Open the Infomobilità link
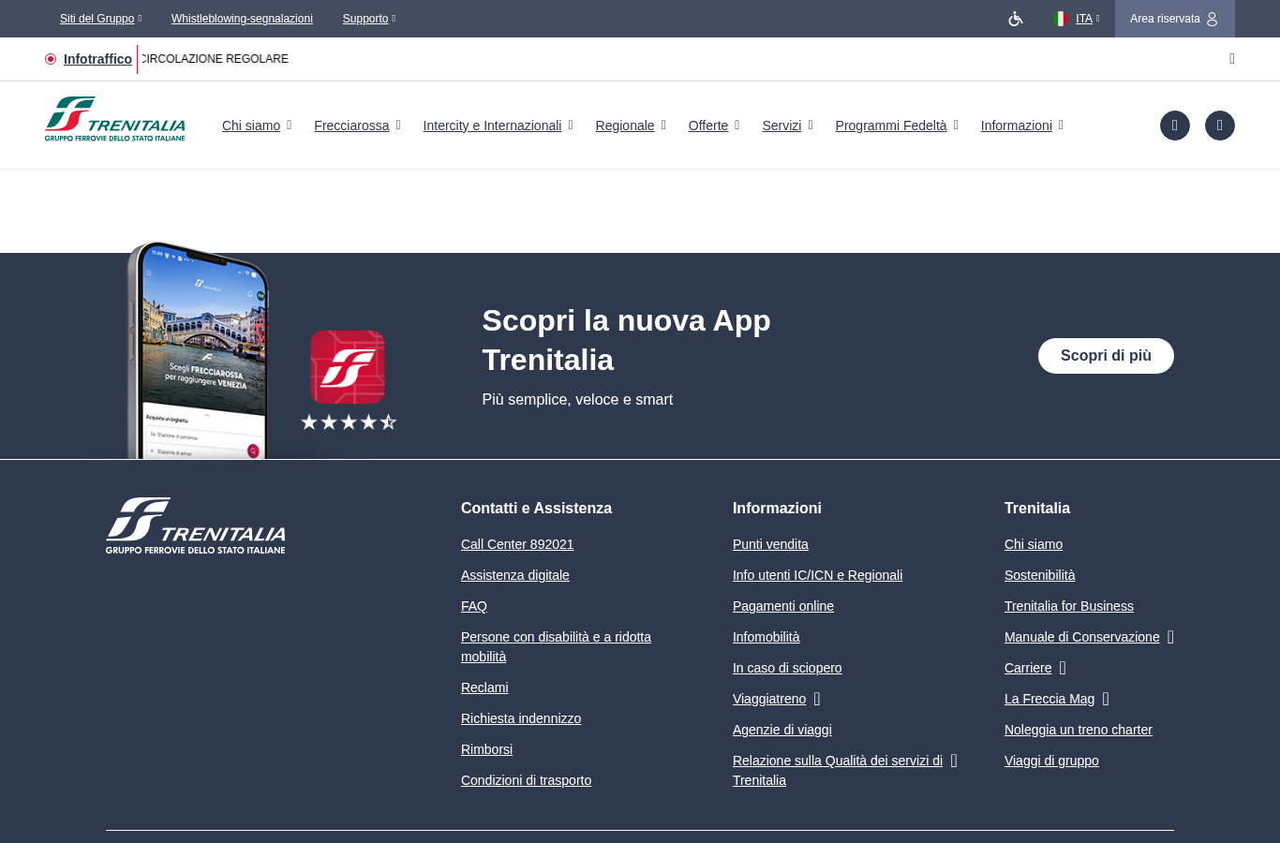This screenshot has height=843, width=1280. (767, 637)
